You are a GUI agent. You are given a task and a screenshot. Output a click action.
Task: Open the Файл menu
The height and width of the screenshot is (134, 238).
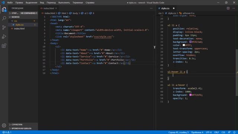pyautogui.click(x=10, y=3)
